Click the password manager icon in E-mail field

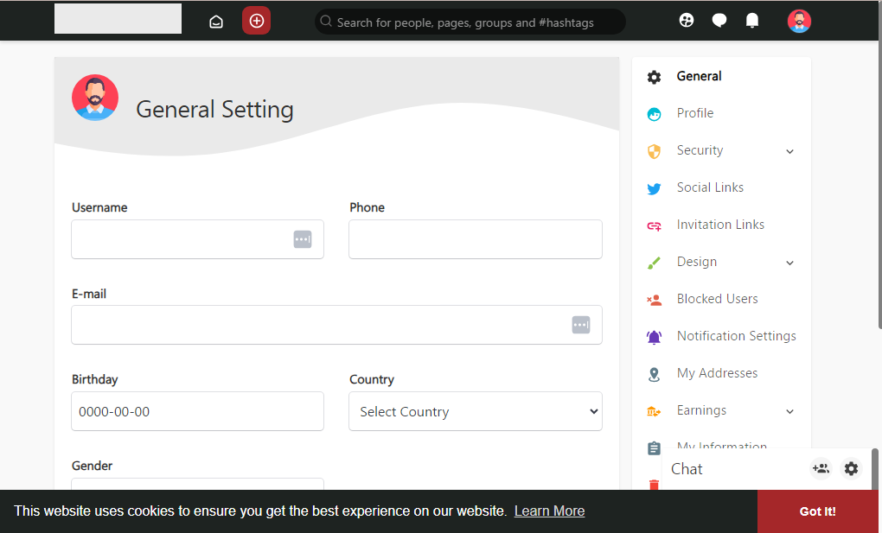coord(581,325)
